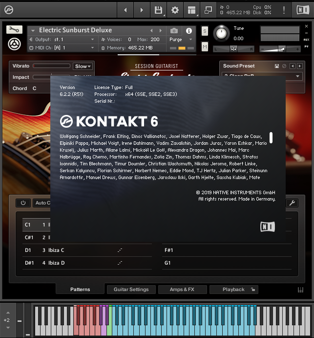
Task: Click the instrument volume slider
Action: tap(280, 49)
